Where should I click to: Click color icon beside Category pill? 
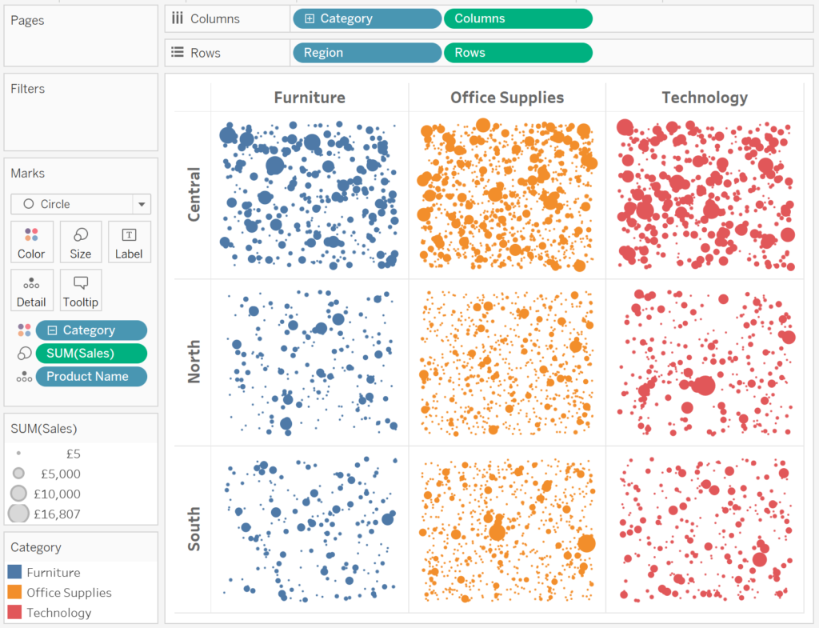coord(24,330)
